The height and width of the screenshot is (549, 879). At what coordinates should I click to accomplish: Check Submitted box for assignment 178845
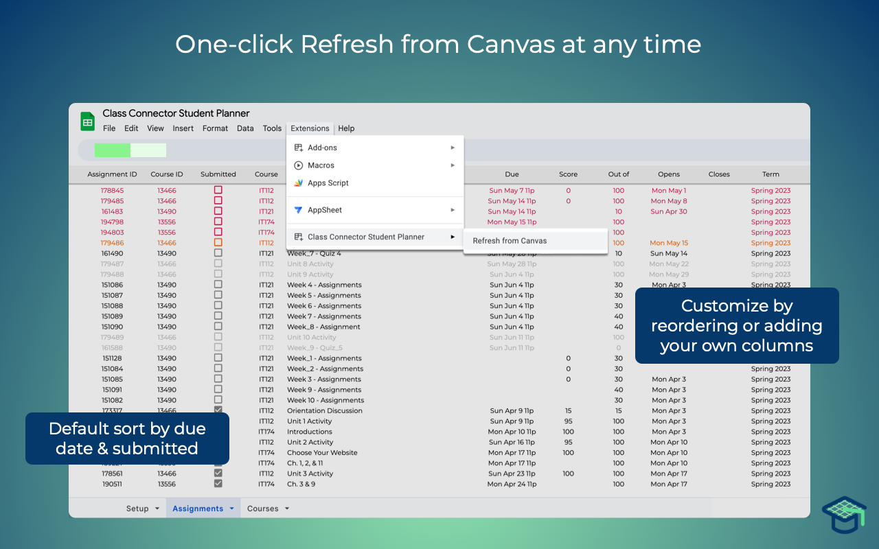click(218, 190)
